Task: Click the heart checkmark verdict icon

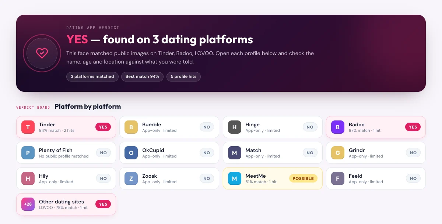Action: pos(42,53)
